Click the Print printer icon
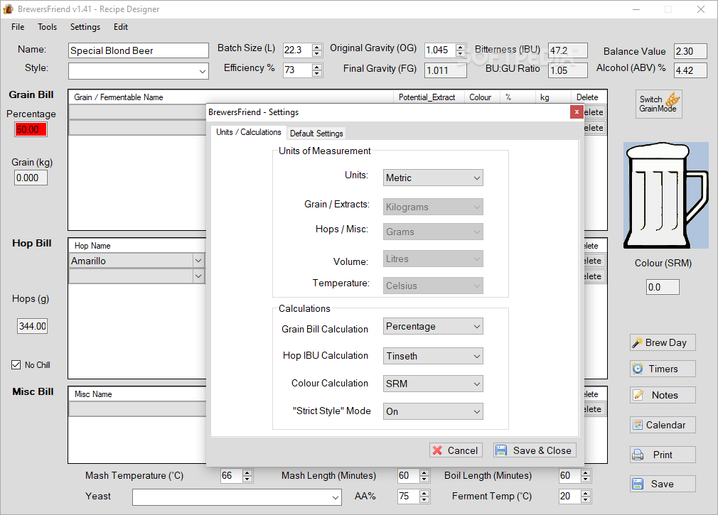718x515 pixels. click(638, 455)
